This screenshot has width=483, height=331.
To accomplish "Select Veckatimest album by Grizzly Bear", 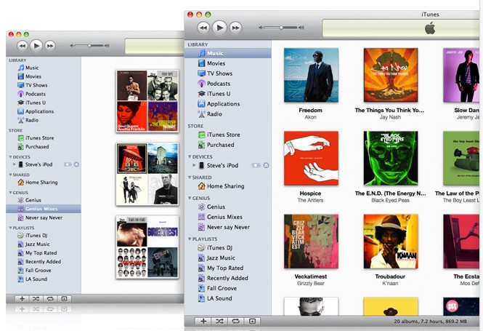I will (311, 242).
